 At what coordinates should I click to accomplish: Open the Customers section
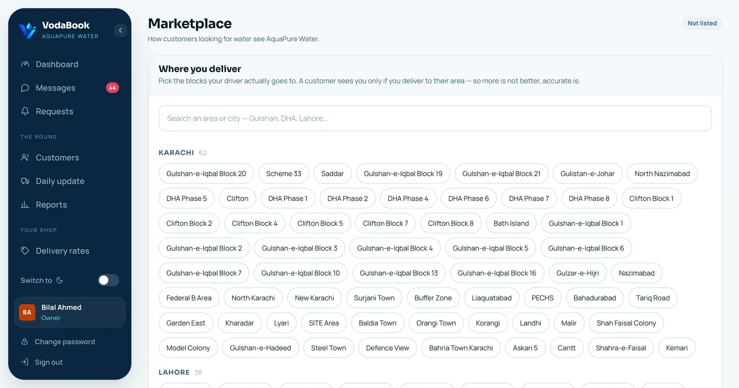pyautogui.click(x=70, y=158)
